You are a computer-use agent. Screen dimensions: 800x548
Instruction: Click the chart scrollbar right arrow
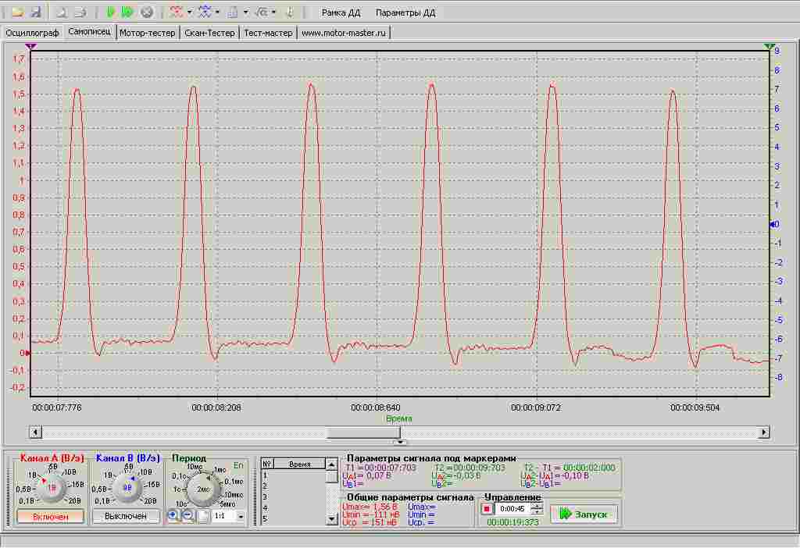764,432
